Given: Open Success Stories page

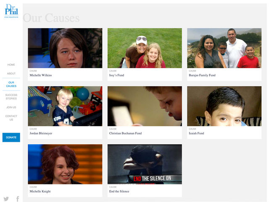Looking at the screenshot, I should coord(11,97).
